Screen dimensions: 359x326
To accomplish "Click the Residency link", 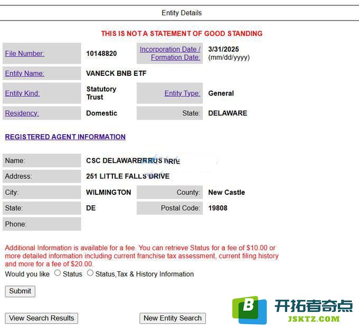I will [x=22, y=113].
